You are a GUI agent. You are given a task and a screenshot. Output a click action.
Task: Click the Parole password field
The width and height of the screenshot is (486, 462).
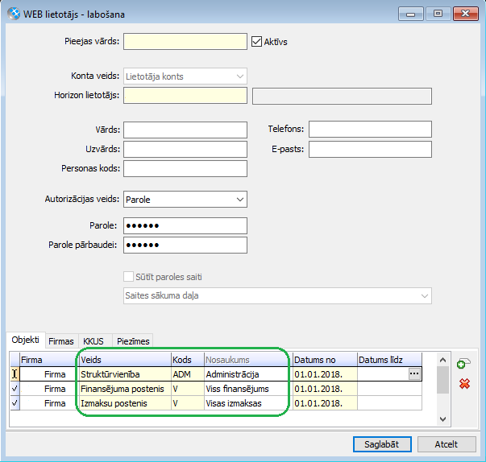click(x=185, y=225)
